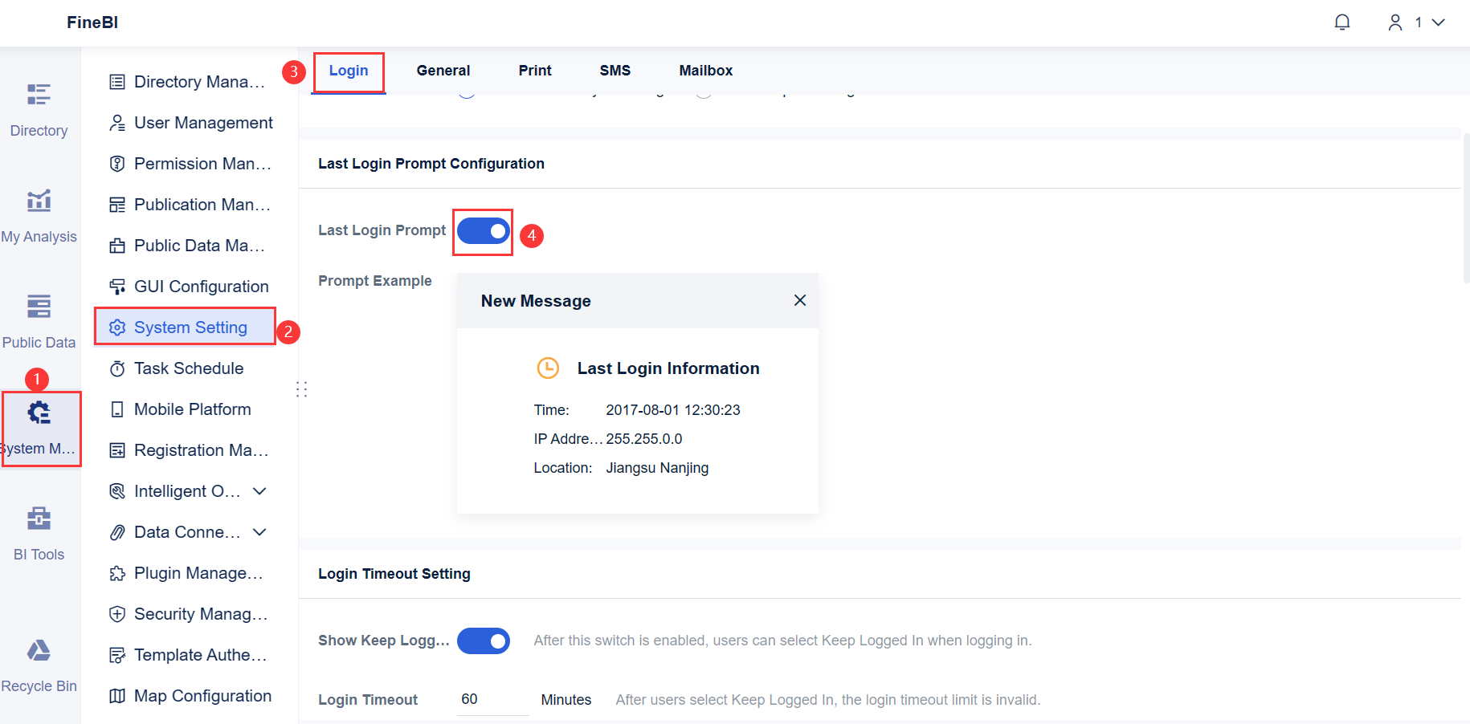Open the Public Data sidebar section

(39, 306)
